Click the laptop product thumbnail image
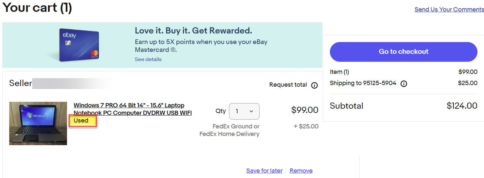The image size is (484, 178). point(38,123)
